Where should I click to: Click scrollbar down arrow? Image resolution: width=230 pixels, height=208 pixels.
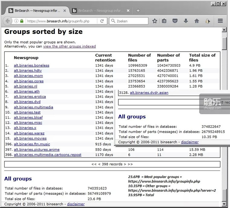(x=224, y=204)
